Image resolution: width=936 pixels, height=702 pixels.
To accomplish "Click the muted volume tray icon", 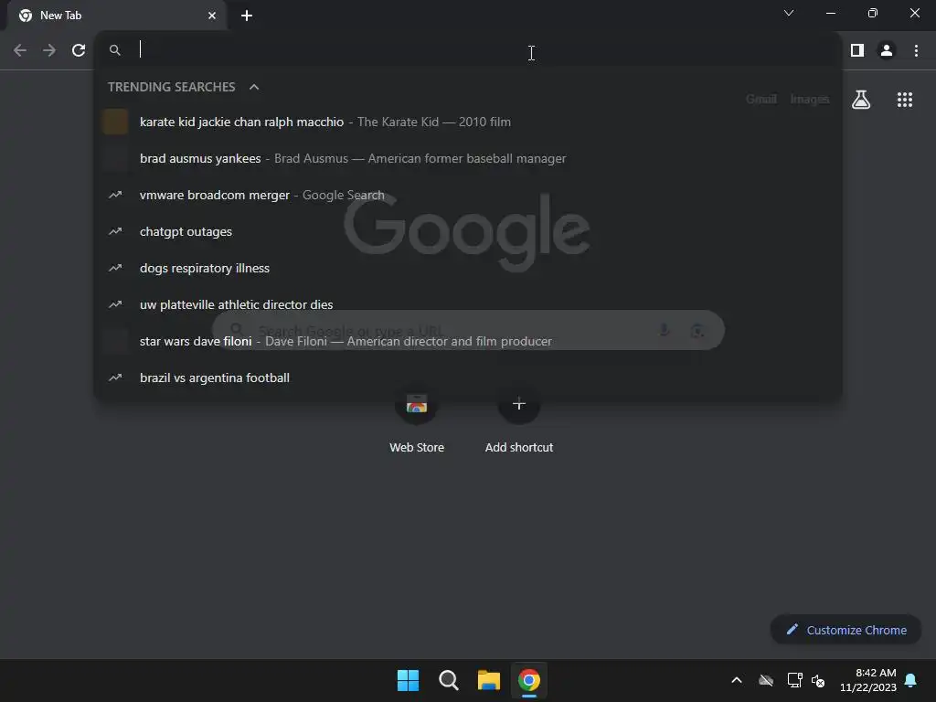I will point(818,680).
